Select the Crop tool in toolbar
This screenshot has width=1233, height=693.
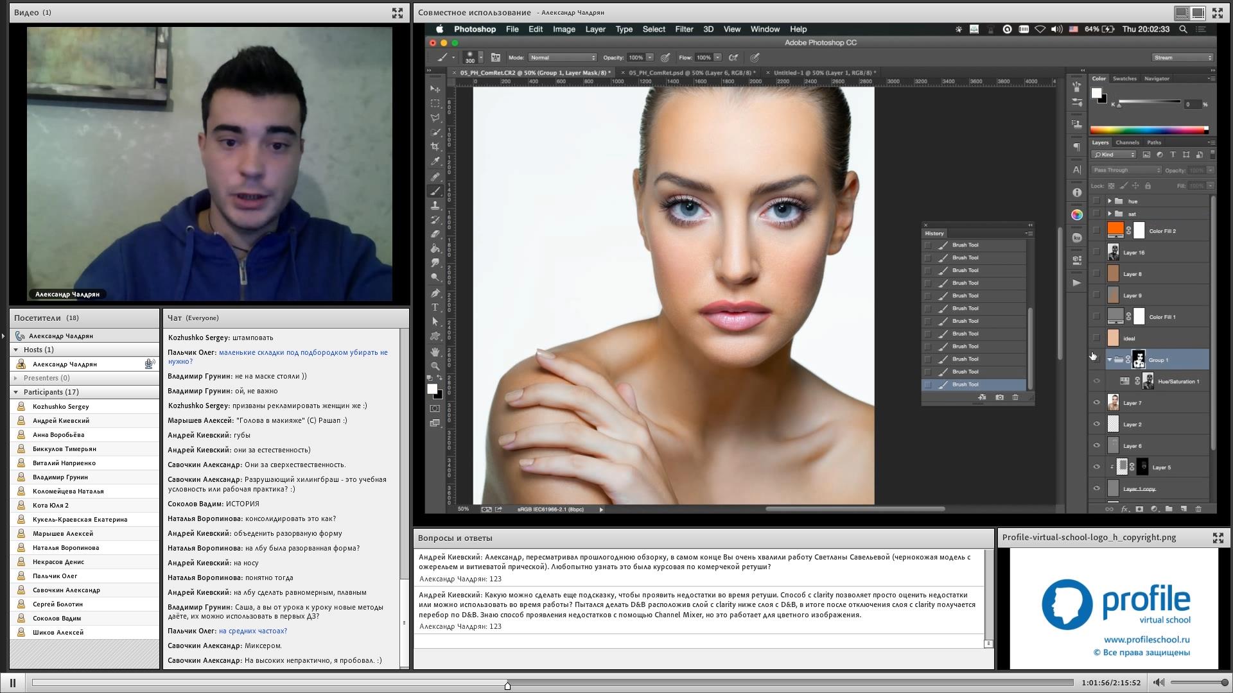435,146
